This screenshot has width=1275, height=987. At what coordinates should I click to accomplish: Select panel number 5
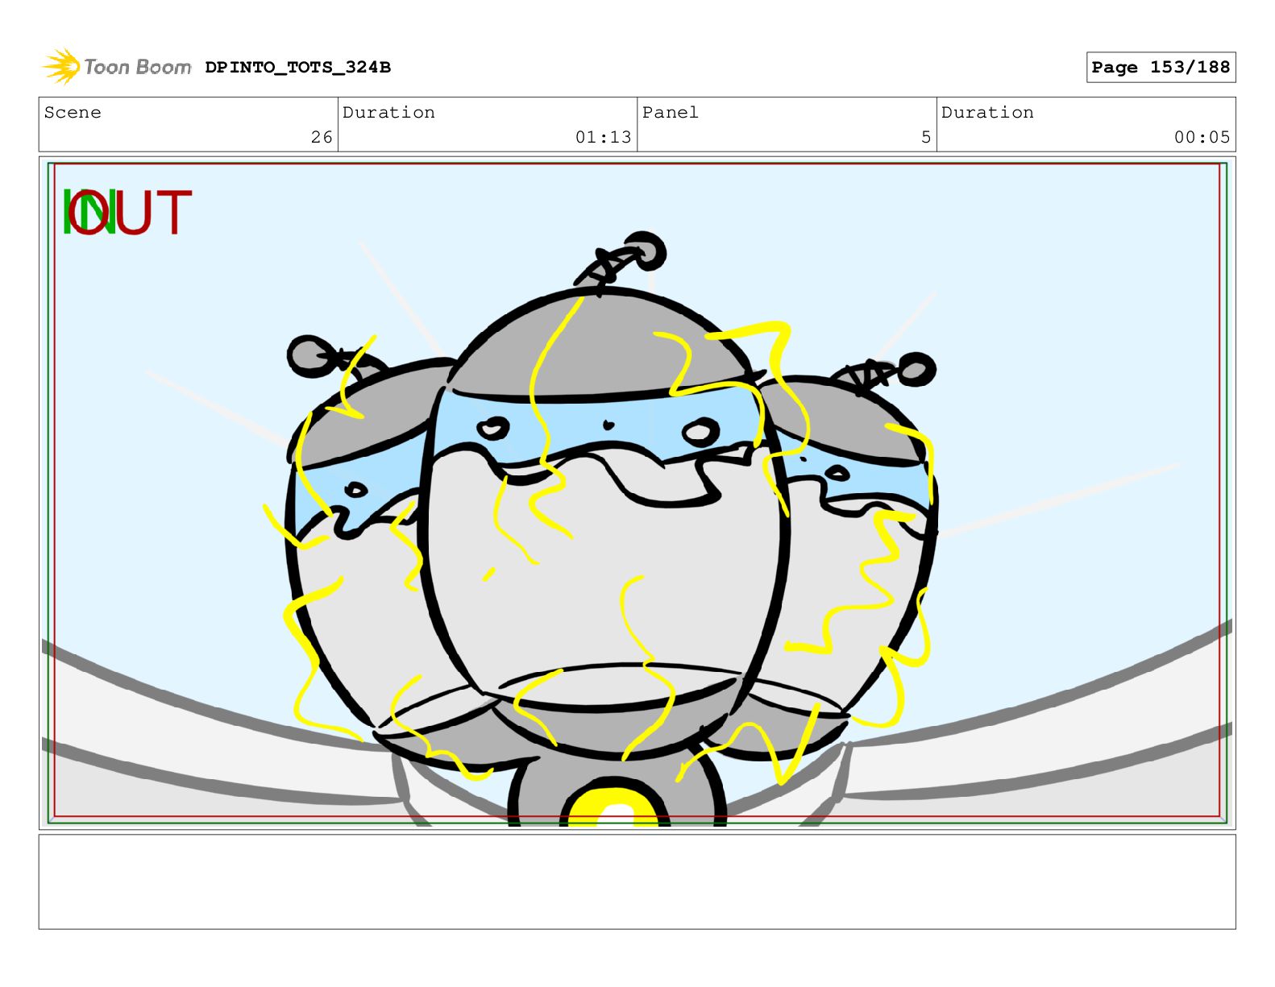point(926,137)
